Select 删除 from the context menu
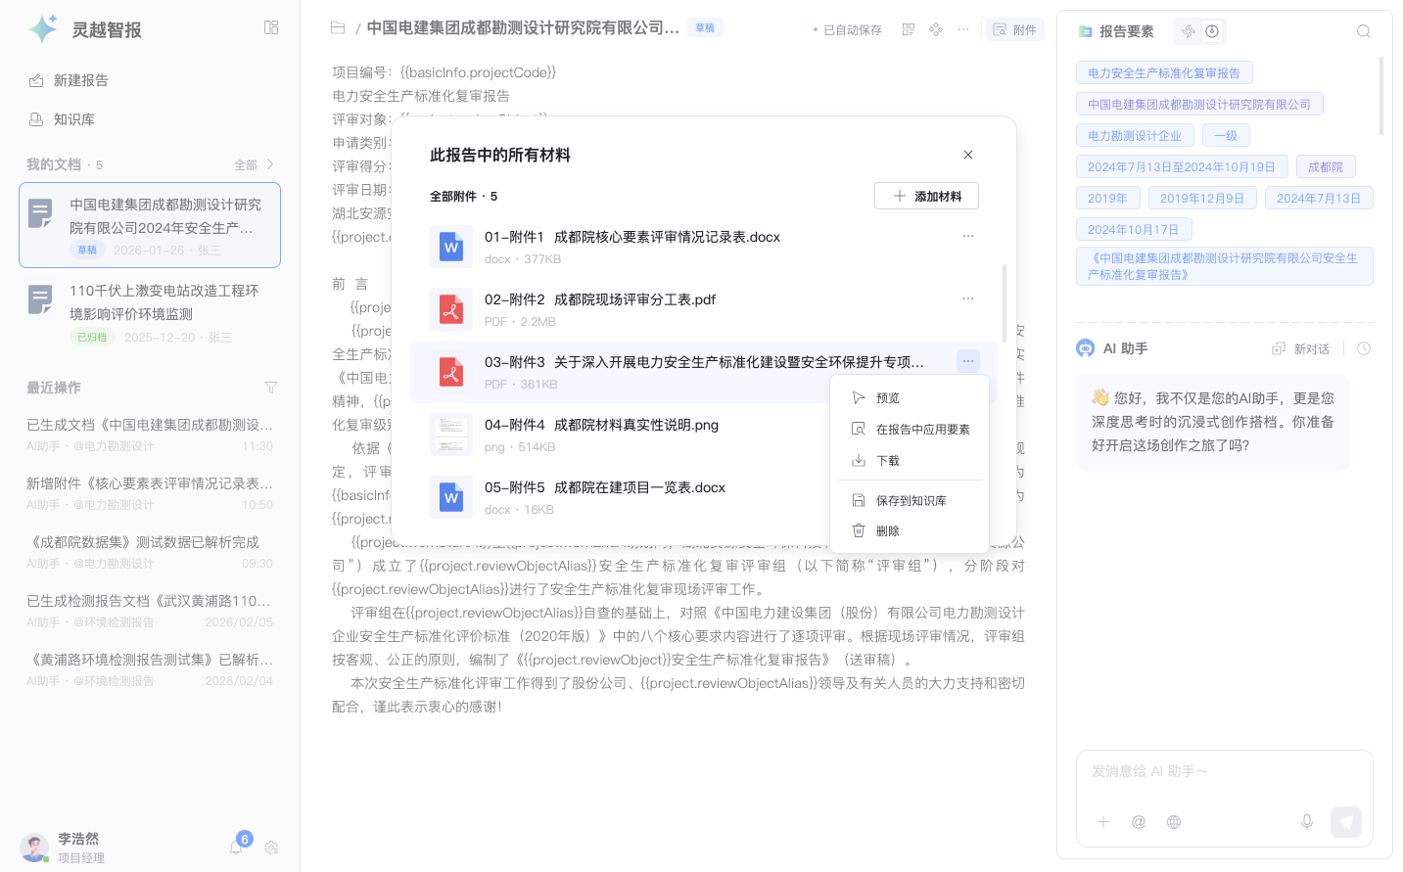This screenshot has width=1403, height=872. (x=887, y=530)
